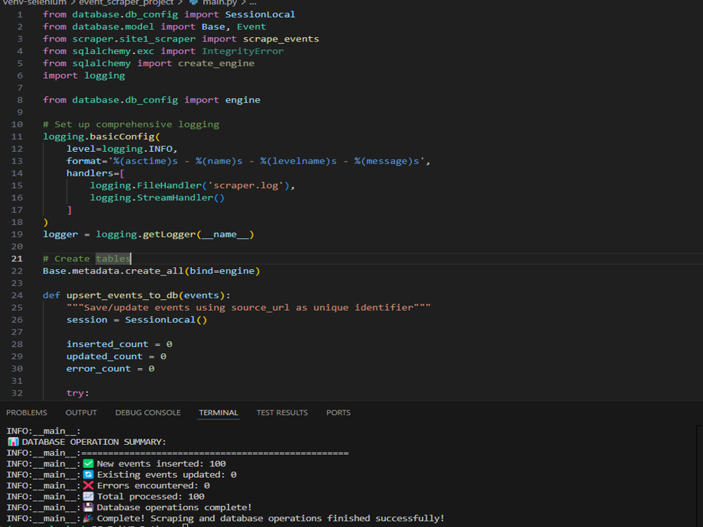Viewport: 703px width, 527px height.
Task: Click 'logging.StreamHandler()' on line 16
Action: 157,197
